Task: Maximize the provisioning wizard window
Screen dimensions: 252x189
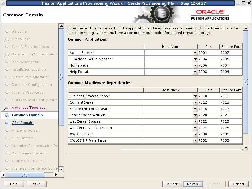Action: coord(243,3)
